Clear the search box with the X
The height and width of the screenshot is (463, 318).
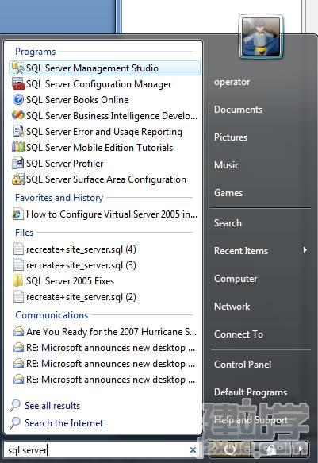coord(193,449)
